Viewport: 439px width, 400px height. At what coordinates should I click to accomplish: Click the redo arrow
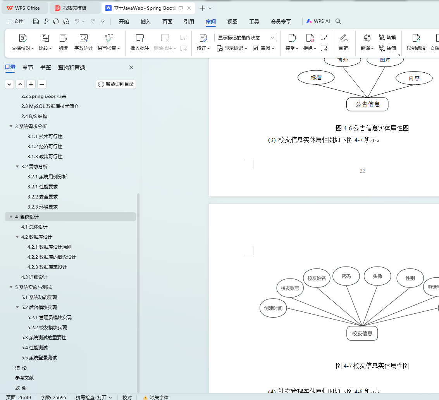point(93,21)
